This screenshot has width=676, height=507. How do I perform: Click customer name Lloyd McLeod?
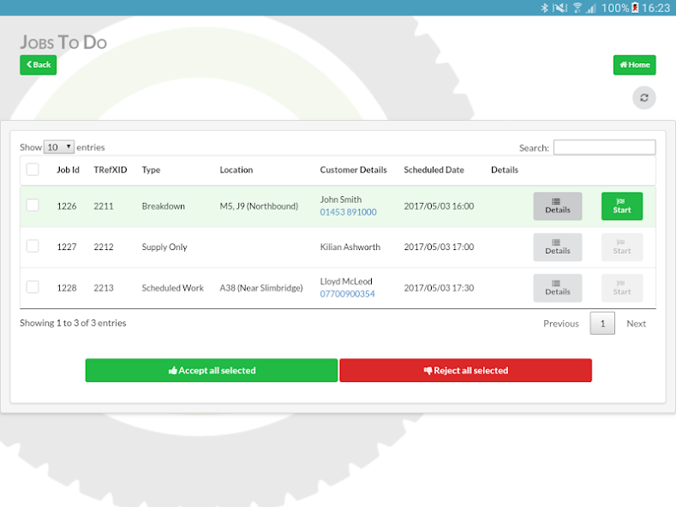(346, 282)
